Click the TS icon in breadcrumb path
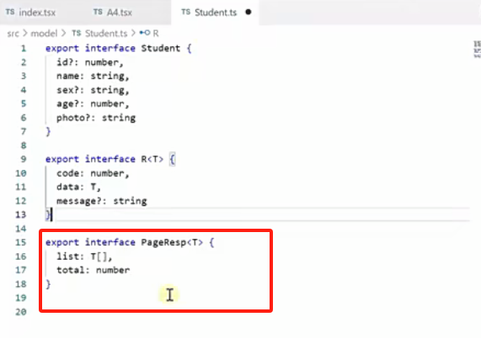The width and height of the screenshot is (481, 338). (76, 33)
